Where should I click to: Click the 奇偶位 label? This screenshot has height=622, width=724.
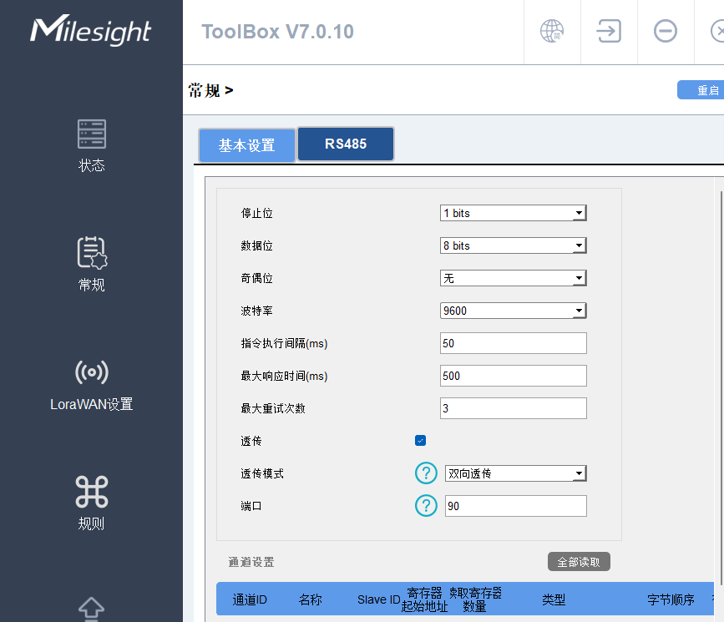[256, 279]
